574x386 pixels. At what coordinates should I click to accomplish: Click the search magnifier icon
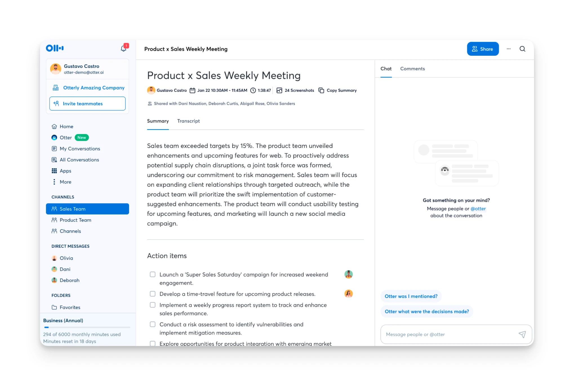coord(522,49)
